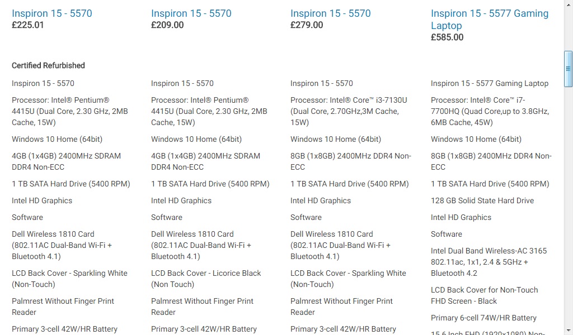Viewport: 573px width, 335px height.
Task: Click the £225.01 price text
Action: [28, 25]
